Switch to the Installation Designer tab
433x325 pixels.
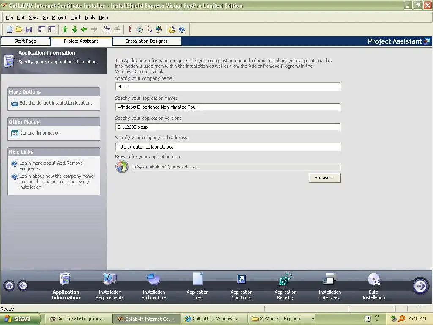(x=147, y=41)
